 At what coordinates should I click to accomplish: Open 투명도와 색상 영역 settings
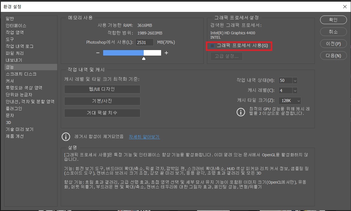click(24, 88)
